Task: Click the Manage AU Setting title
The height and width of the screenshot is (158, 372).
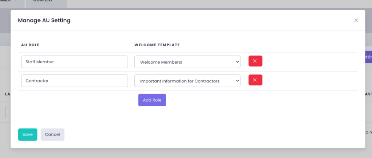Action: pyautogui.click(x=44, y=20)
